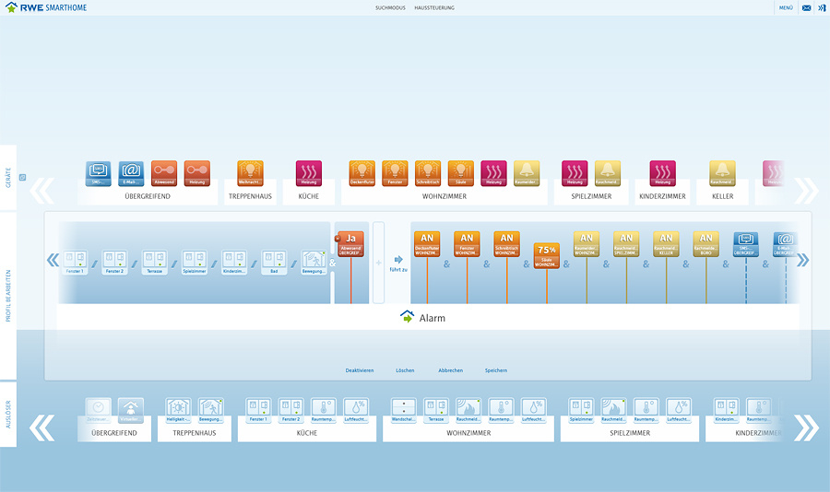Select Heizung device in Kinderzimmer
Image resolution: width=830 pixels, height=492 pixels.
point(663,173)
